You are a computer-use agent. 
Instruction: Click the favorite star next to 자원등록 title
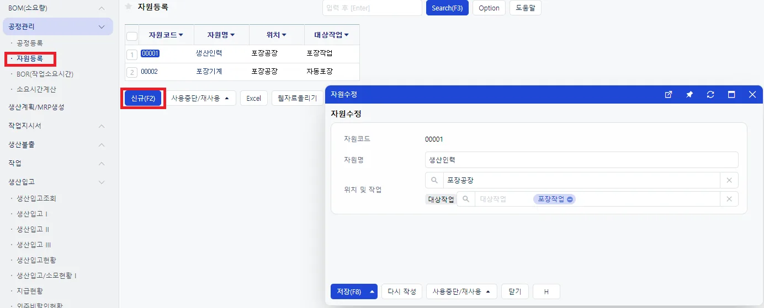point(129,7)
